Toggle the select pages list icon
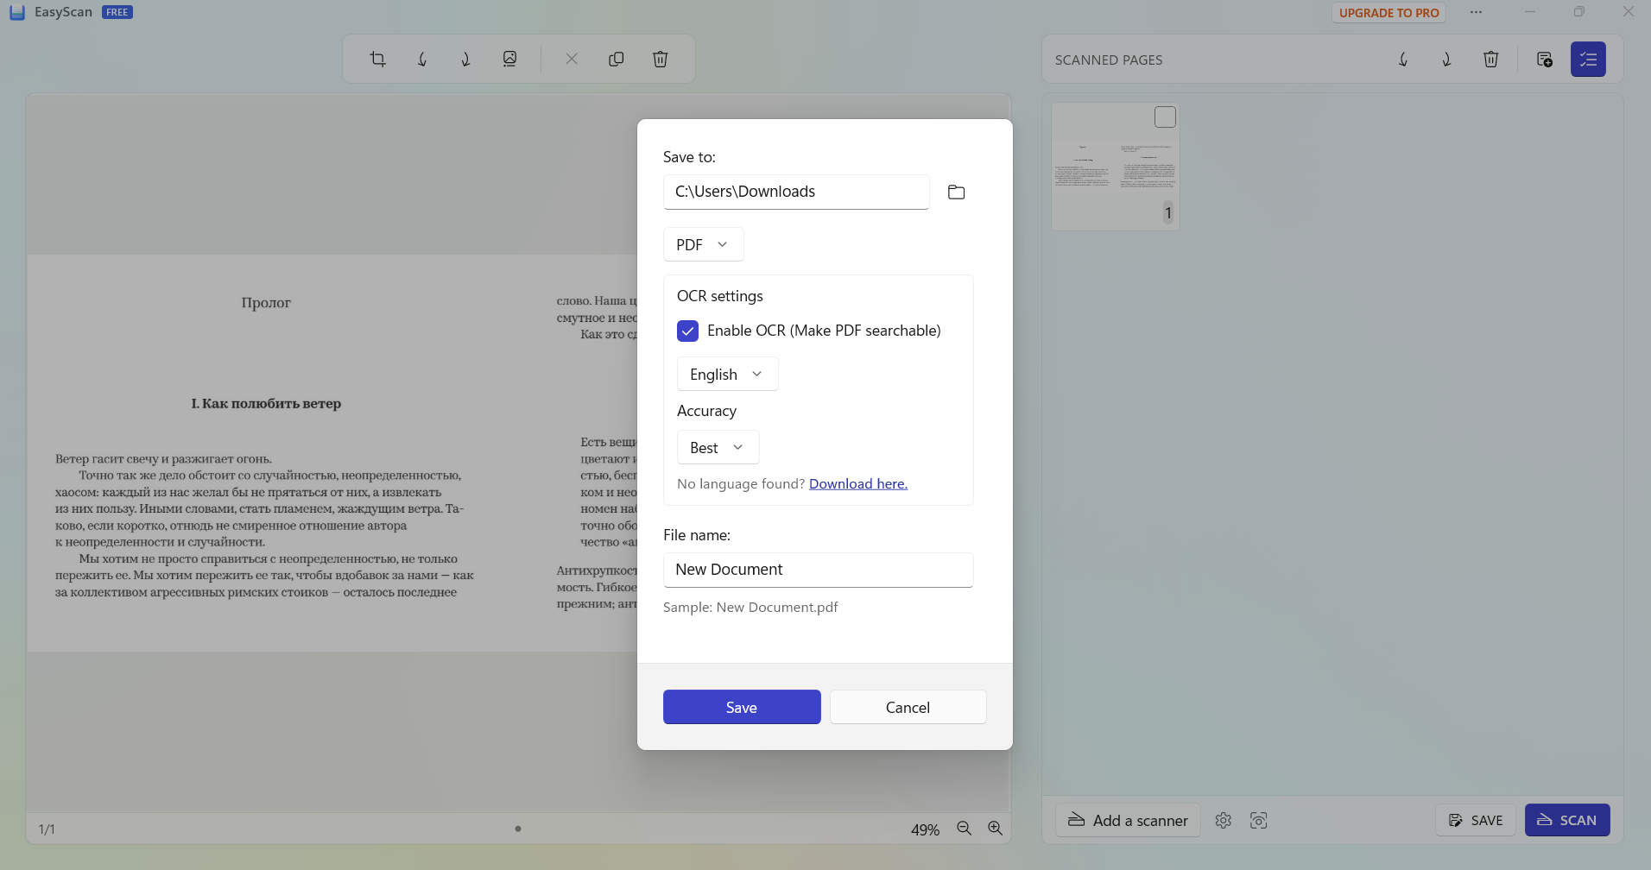The image size is (1651, 870). click(x=1587, y=60)
